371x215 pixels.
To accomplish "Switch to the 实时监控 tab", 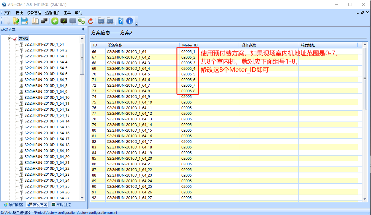I will point(61,205).
